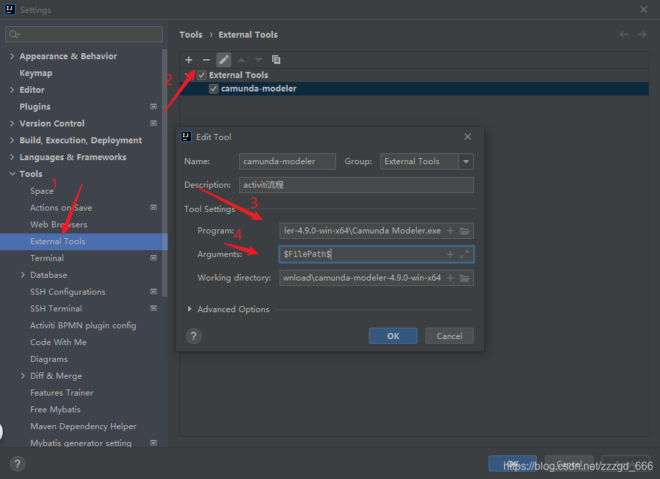
Task: Close the Edit Tool dialog
Action: [468, 137]
